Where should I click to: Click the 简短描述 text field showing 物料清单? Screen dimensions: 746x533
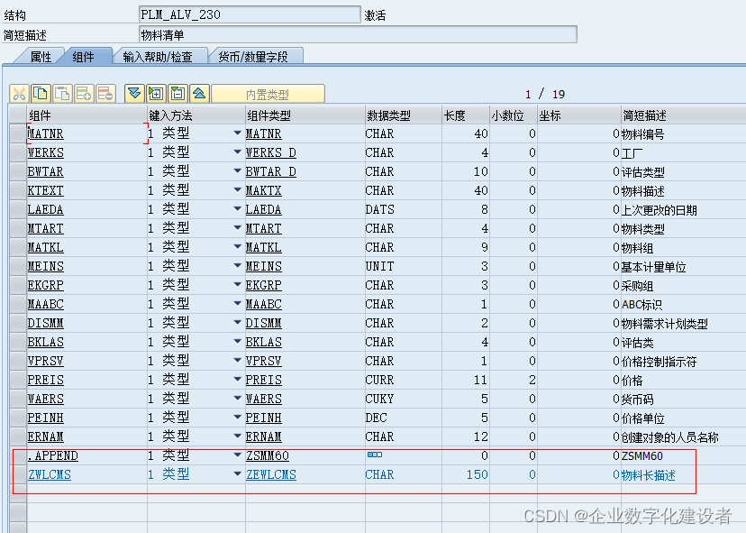(x=356, y=33)
